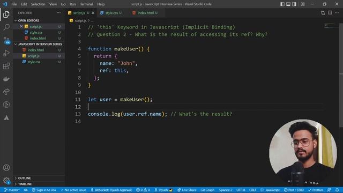Screen dimensions: 343x193
Task: Open the Search view icon
Action: coord(6,27)
